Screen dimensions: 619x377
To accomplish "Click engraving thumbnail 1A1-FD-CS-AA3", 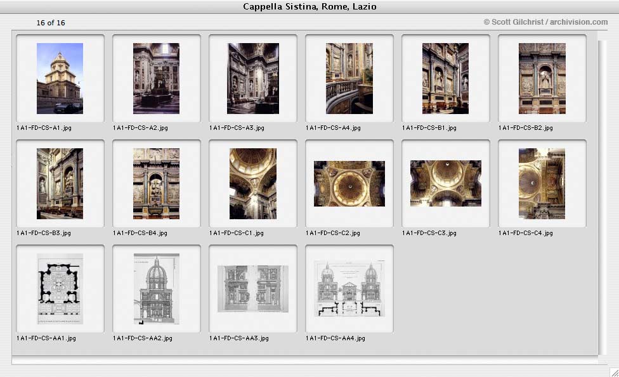I will point(253,289).
